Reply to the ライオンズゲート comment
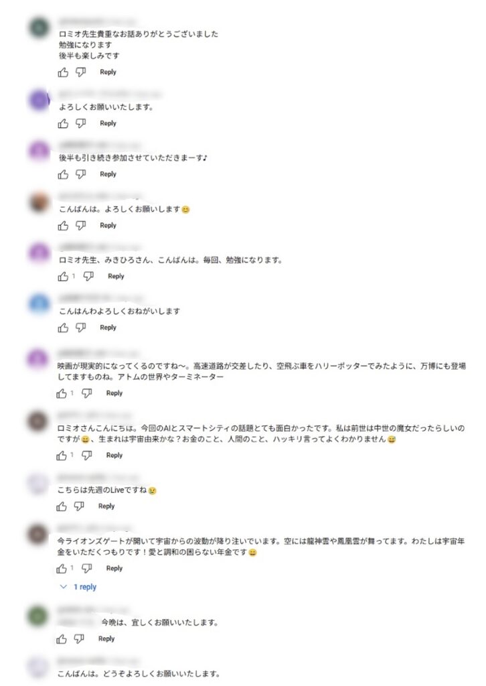The image size is (486, 686). pos(114,568)
